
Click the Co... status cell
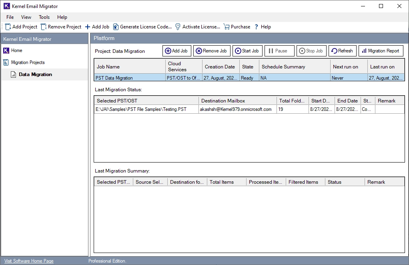coord(368,109)
